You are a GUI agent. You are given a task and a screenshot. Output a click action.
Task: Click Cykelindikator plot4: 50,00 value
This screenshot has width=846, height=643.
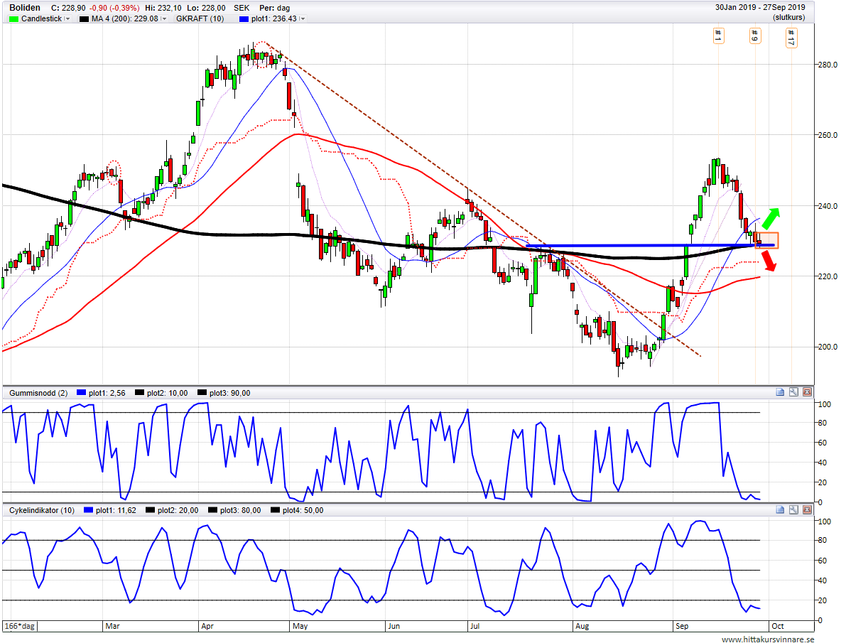point(303,510)
